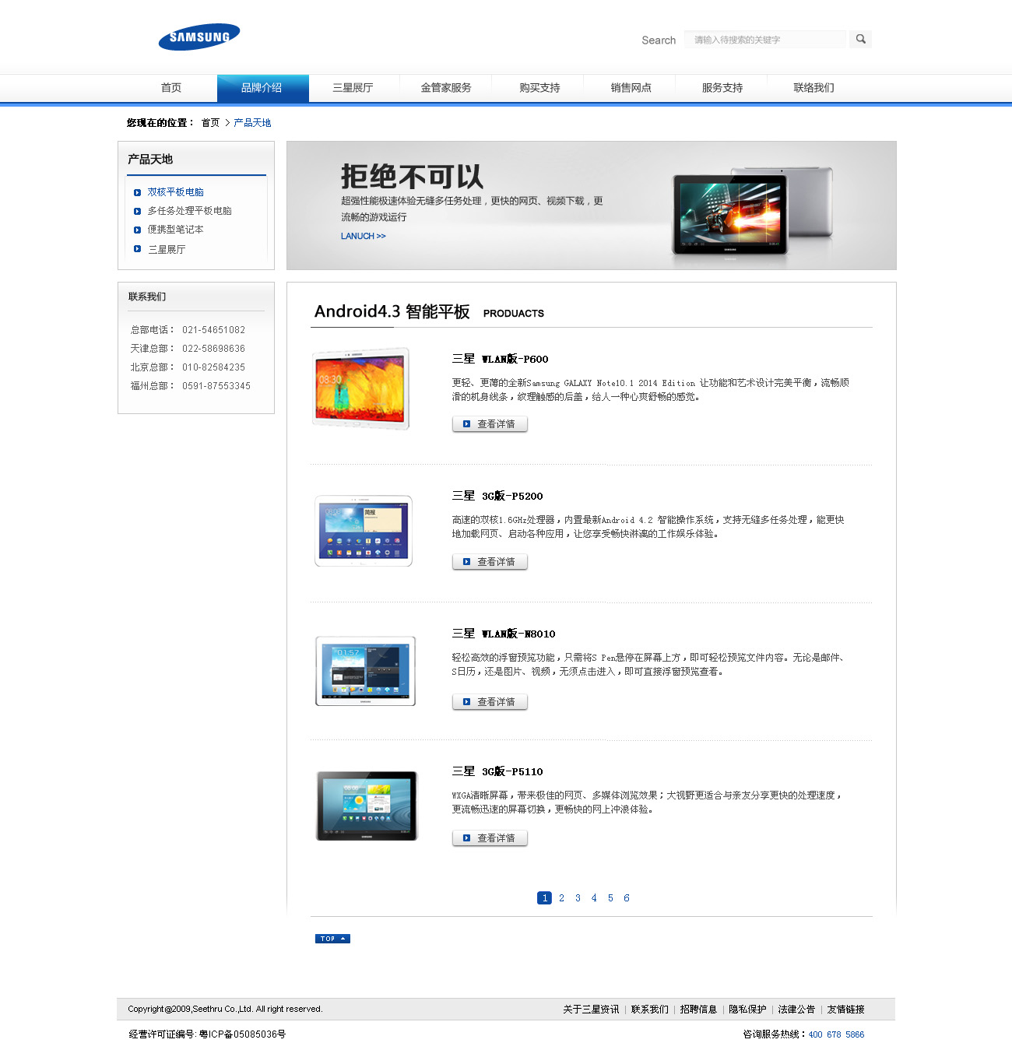Click the TOP back-to-top button
The image size is (1012, 1043).
click(x=332, y=939)
